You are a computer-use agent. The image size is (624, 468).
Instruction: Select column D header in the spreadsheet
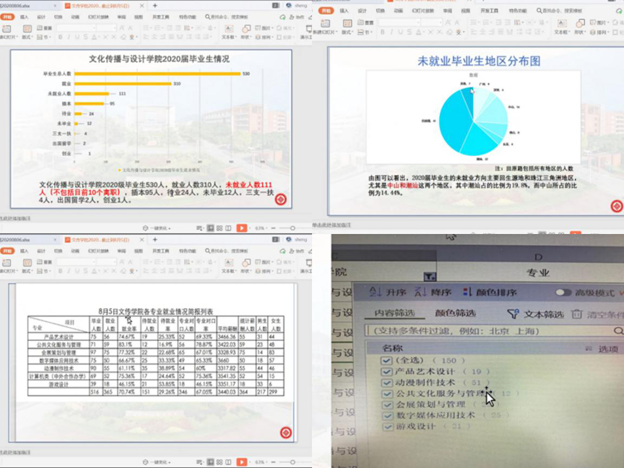[x=538, y=257]
